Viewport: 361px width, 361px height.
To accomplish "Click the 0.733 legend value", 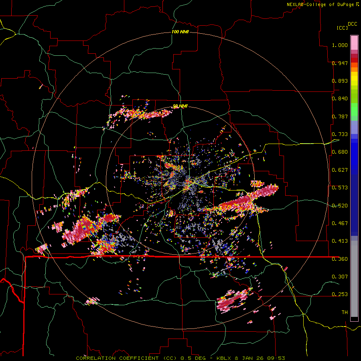I will pos(340,134).
